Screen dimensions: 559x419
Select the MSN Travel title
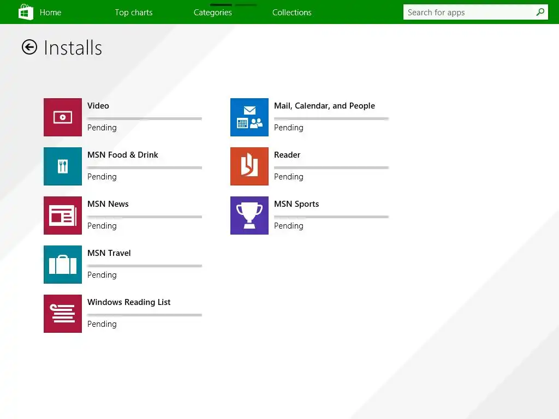tap(109, 253)
